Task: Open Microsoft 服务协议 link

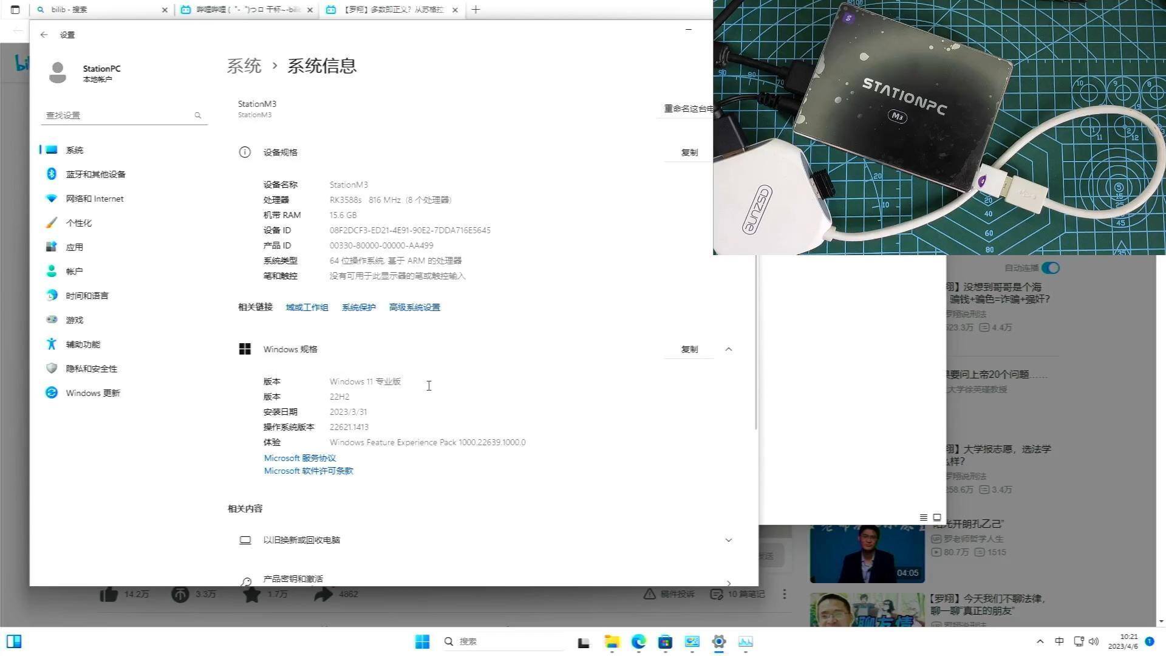Action: pos(300,458)
